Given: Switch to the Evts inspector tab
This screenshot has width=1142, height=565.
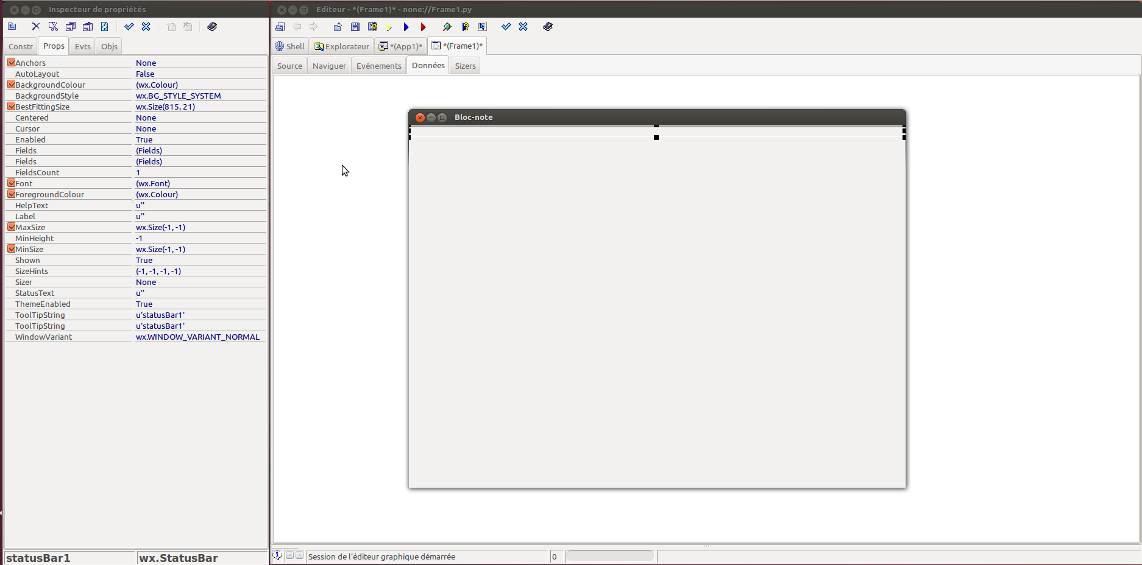Looking at the screenshot, I should click(x=82, y=46).
